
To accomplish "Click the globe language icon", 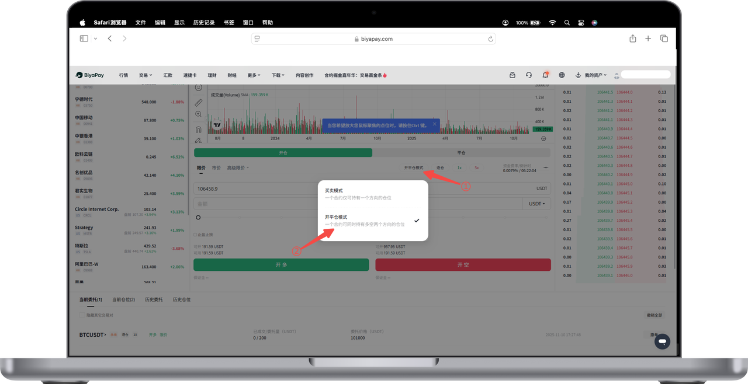I will point(562,75).
